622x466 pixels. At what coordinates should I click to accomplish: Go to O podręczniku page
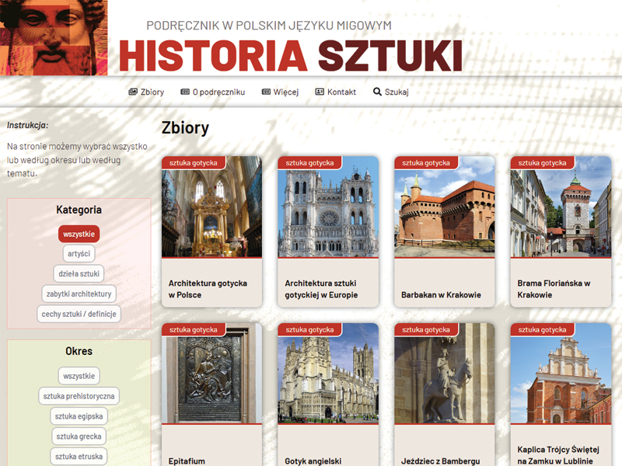[218, 92]
